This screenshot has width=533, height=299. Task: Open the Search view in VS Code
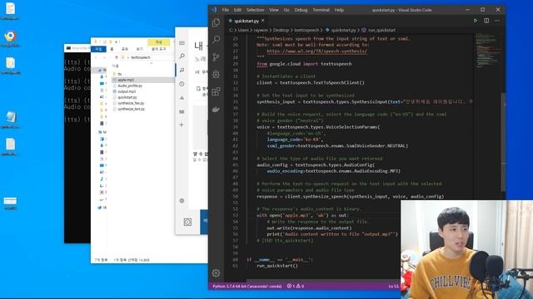coord(217,39)
